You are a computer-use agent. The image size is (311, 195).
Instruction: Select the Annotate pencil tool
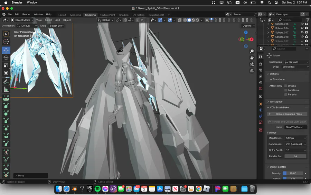tap(6, 82)
